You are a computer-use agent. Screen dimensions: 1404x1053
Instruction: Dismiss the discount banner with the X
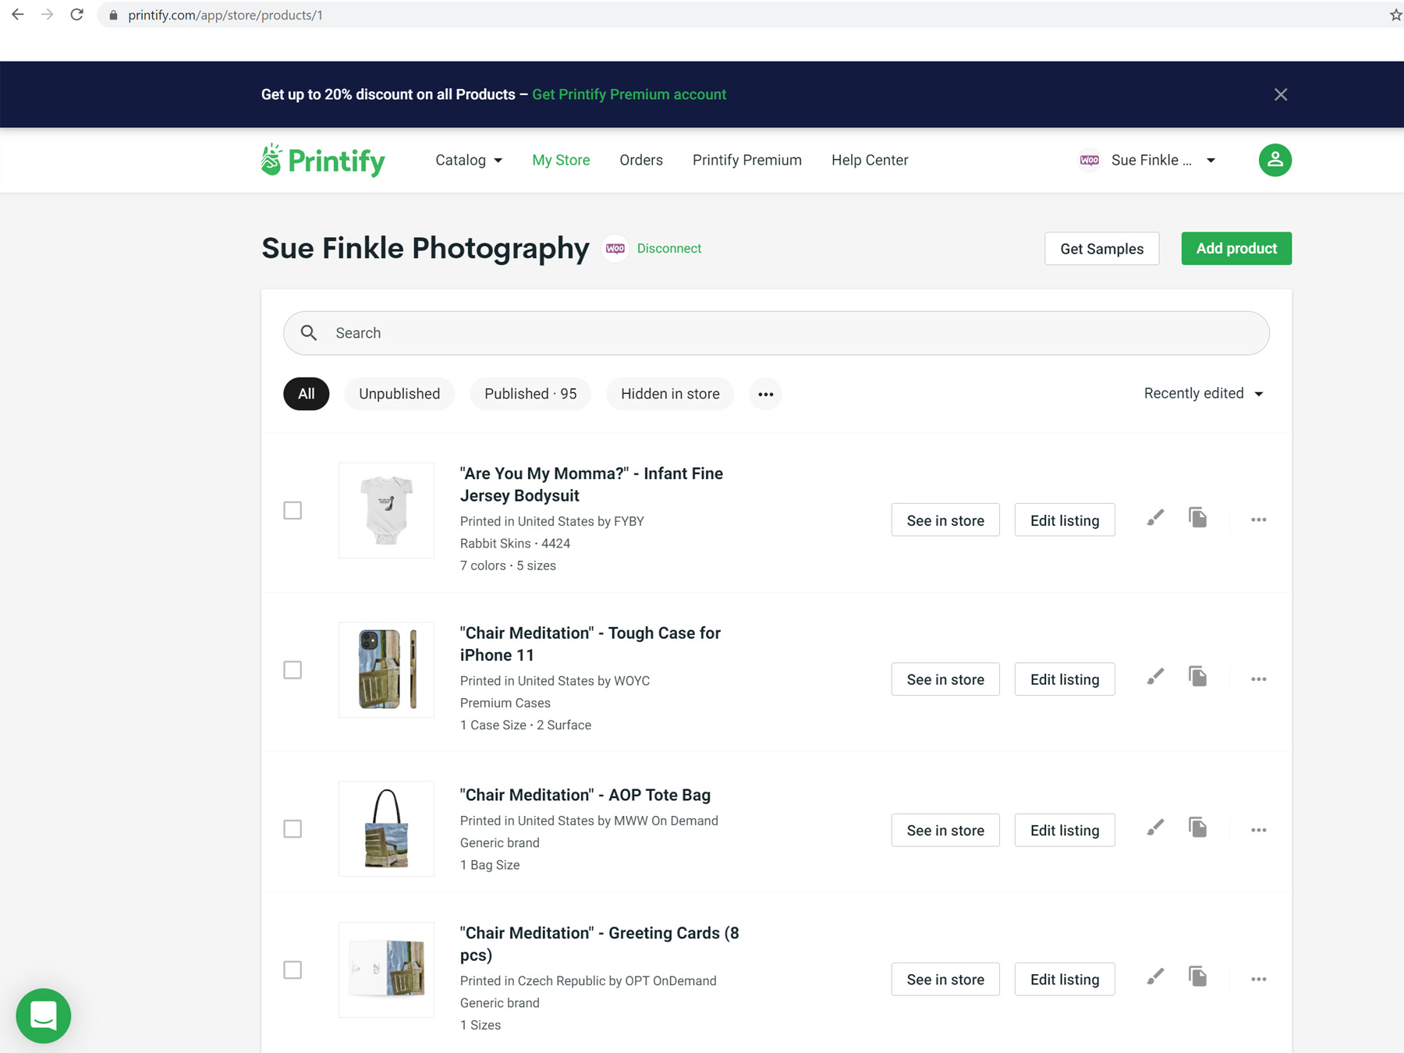[x=1281, y=94]
